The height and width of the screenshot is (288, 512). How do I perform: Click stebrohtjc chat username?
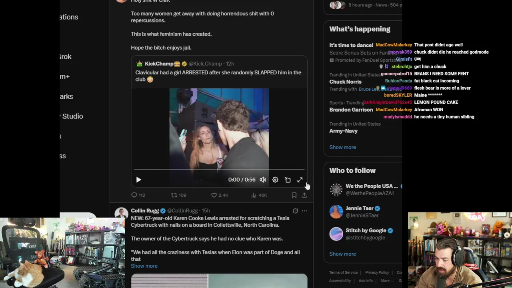[x=402, y=66]
